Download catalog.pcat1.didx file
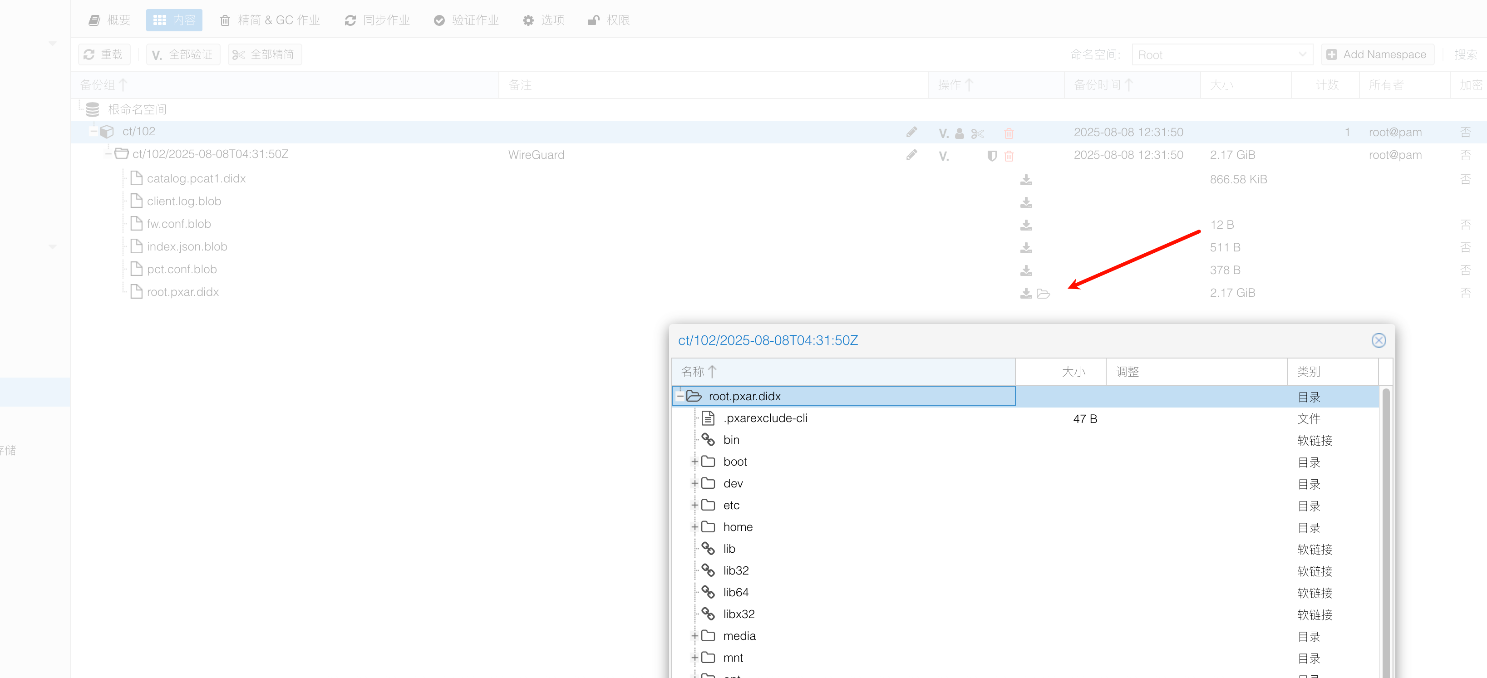1487x678 pixels. click(x=1026, y=180)
